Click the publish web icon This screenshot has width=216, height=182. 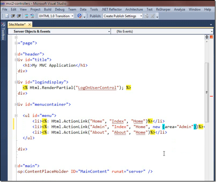pos(146,16)
